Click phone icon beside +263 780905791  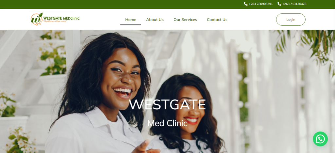click(246, 4)
